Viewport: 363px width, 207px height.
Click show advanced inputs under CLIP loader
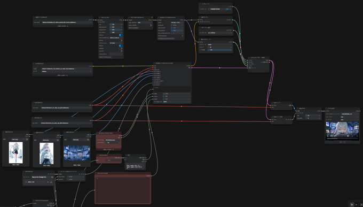(62, 75)
